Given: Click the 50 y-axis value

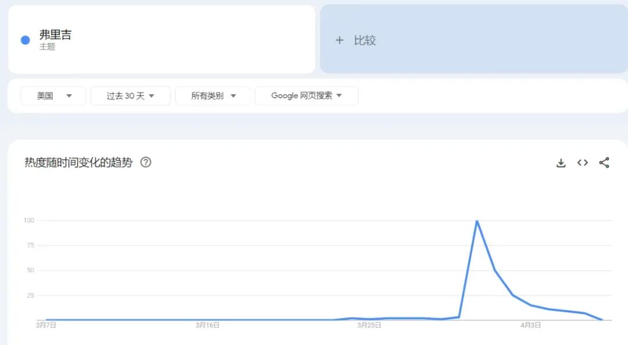Looking at the screenshot, I should [30, 270].
